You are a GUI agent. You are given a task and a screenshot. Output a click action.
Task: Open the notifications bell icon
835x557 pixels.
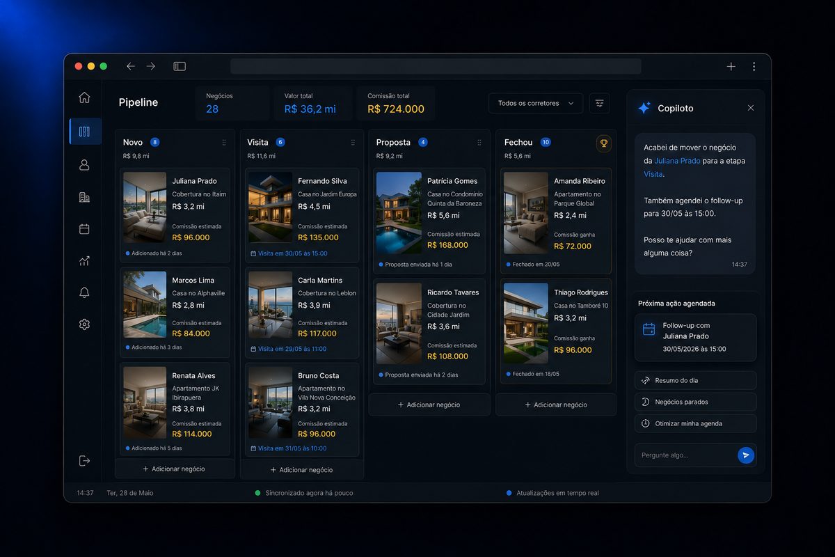[x=84, y=292]
